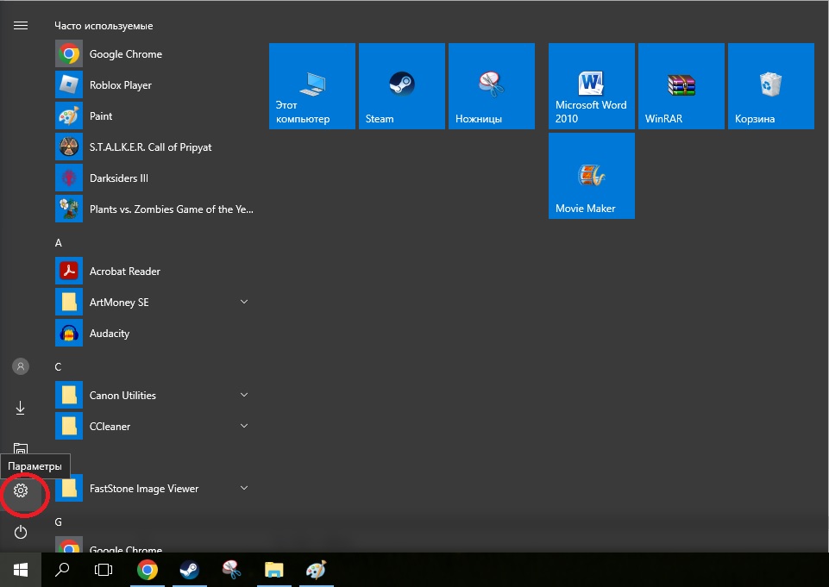Jump to letter G section header
Screen dimensions: 829x587
point(58,522)
